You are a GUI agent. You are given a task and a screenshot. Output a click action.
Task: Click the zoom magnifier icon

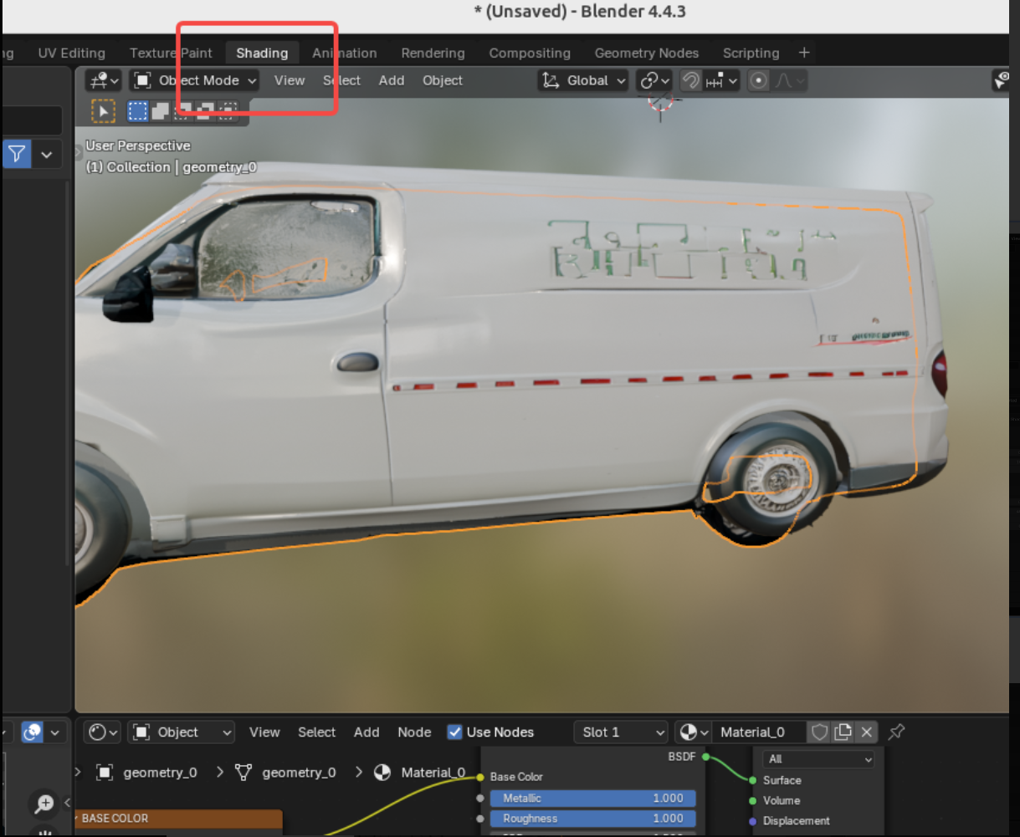(x=44, y=804)
